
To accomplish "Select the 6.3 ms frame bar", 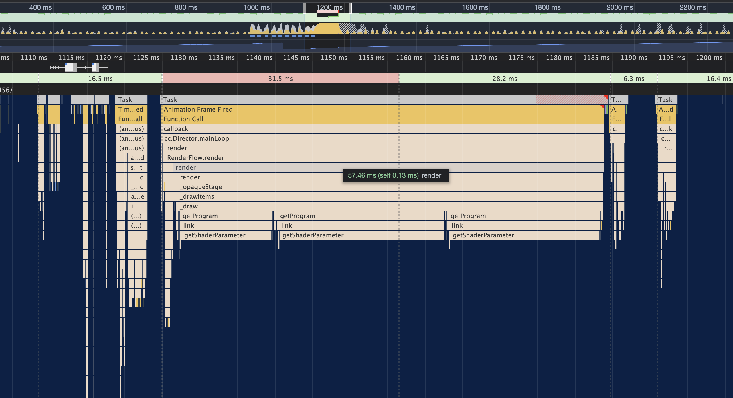I will (633, 79).
